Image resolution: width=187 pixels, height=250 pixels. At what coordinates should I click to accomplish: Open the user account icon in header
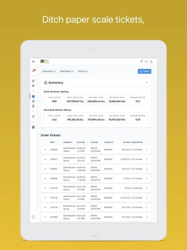[151, 62]
